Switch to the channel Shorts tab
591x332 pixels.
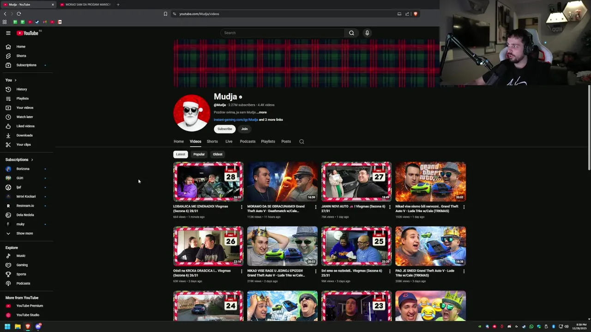coord(212,142)
